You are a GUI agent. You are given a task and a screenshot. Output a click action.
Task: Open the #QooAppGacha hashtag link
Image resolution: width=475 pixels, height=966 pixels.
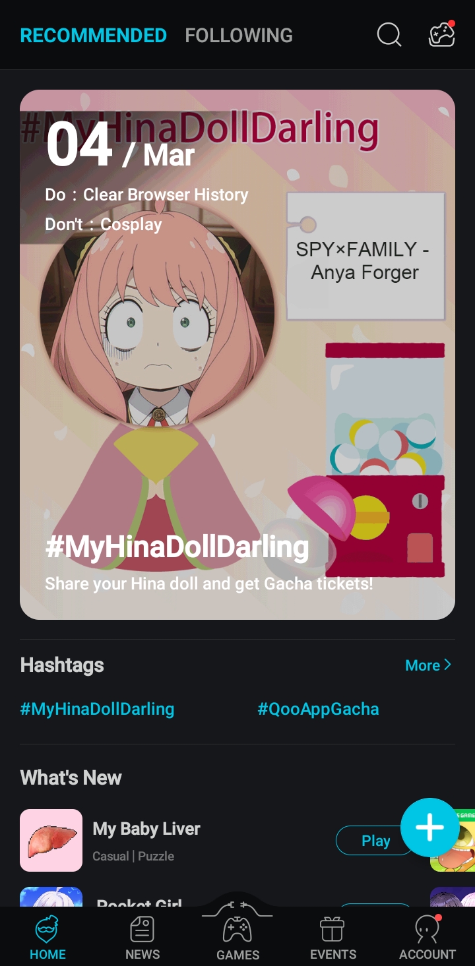click(x=318, y=709)
